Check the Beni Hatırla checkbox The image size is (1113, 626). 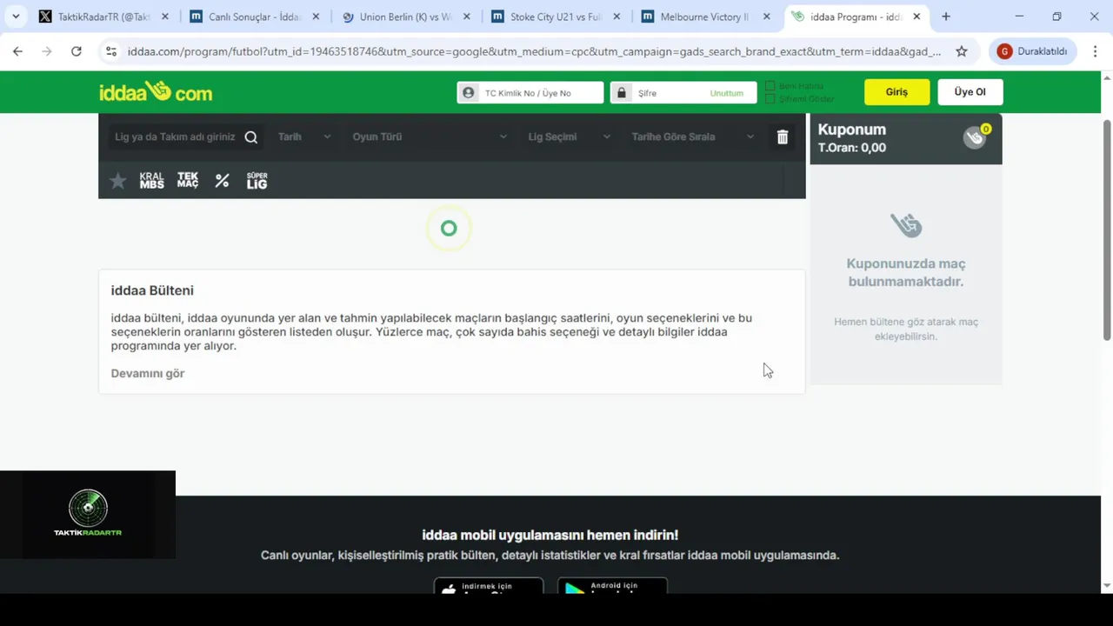(x=770, y=86)
